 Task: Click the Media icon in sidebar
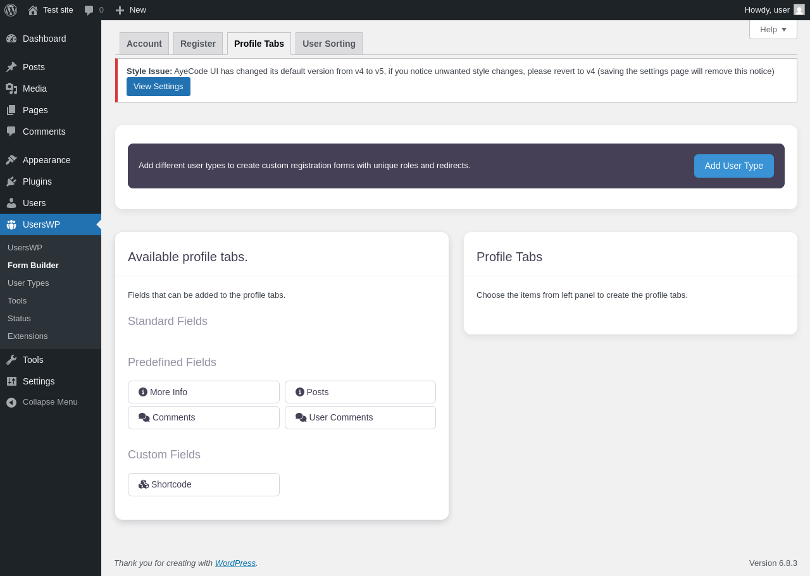11,89
